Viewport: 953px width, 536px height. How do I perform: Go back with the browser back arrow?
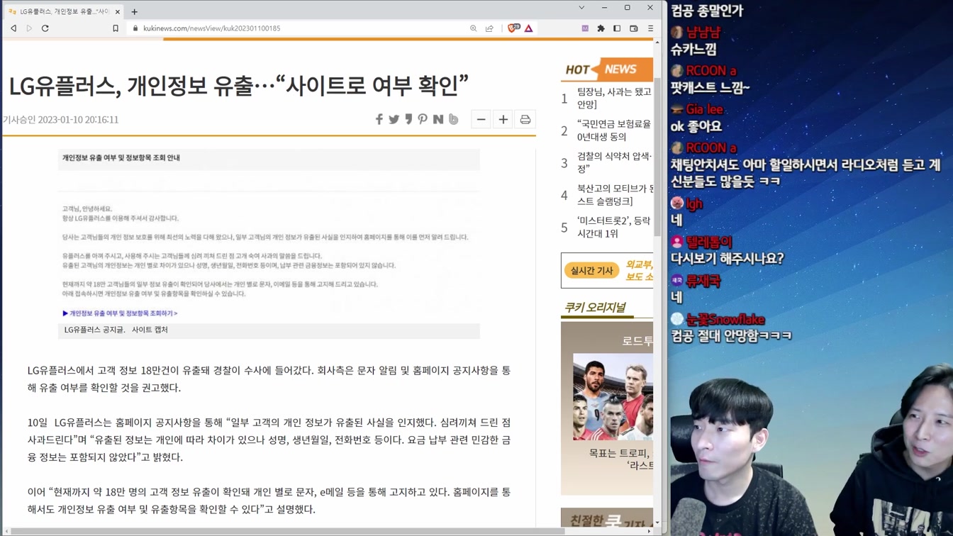(x=13, y=28)
